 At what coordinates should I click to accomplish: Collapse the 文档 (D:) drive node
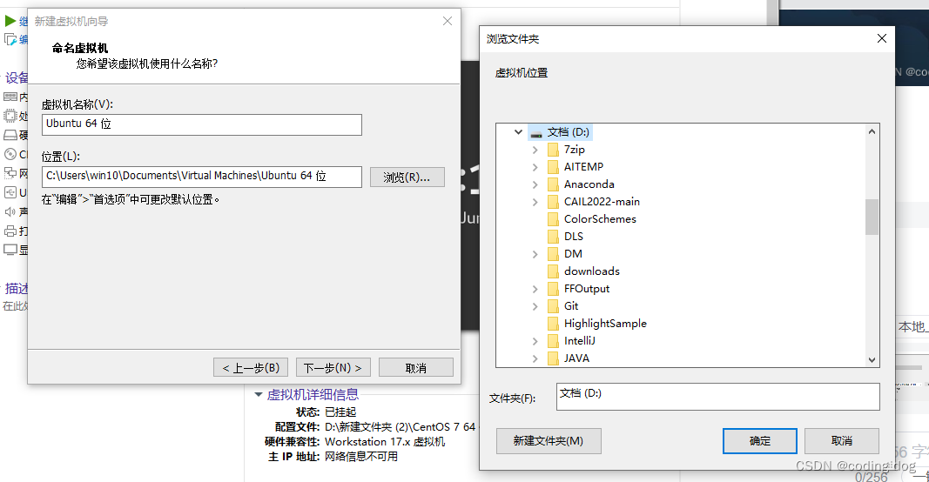[518, 132]
